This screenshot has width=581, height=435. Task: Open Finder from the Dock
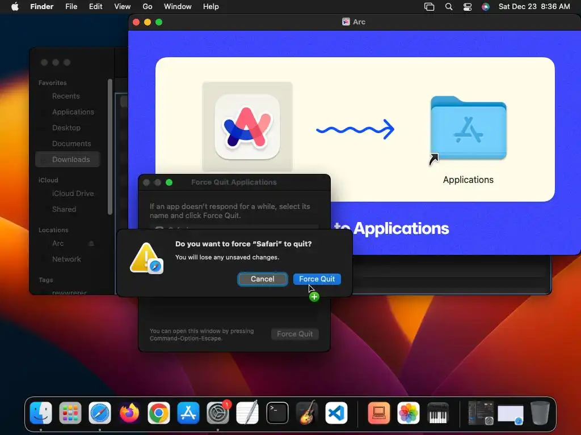41,412
